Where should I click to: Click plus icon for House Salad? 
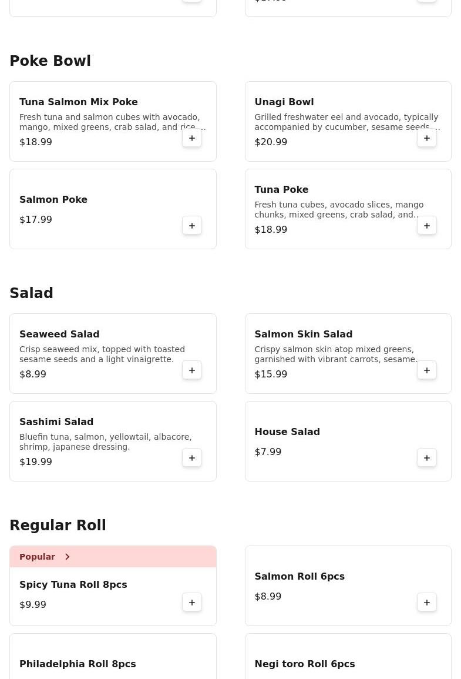coord(427,458)
